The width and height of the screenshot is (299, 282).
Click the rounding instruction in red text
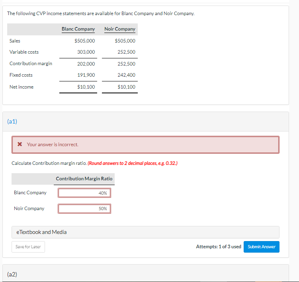coord(133,163)
